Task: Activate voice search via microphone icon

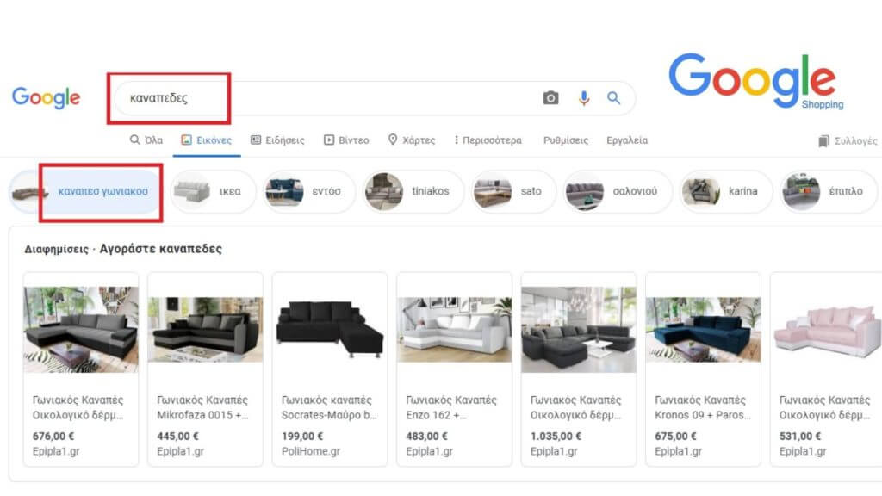Action: 583,98
